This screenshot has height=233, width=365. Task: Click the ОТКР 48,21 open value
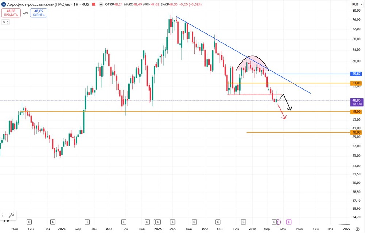[114, 4]
